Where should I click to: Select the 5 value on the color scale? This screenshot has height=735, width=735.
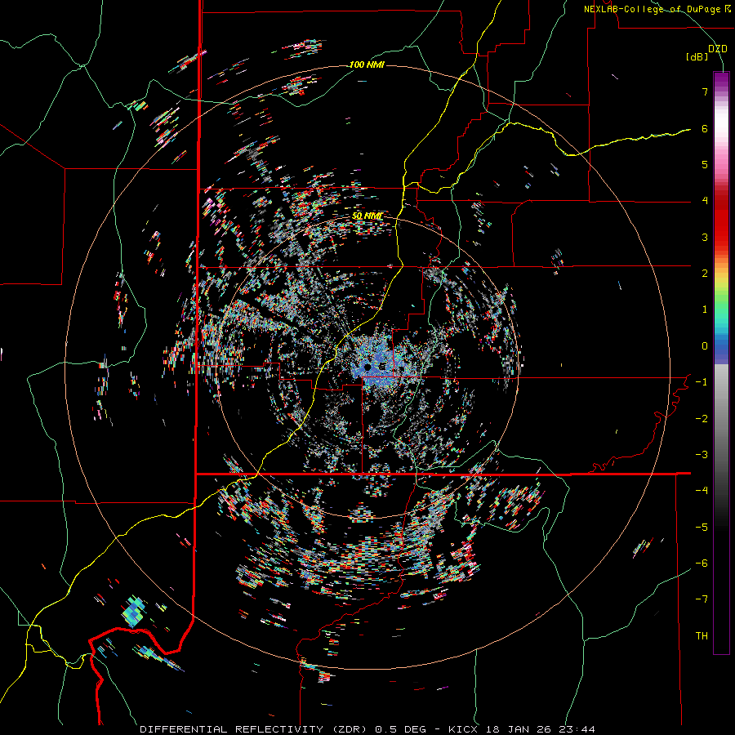coord(705,164)
